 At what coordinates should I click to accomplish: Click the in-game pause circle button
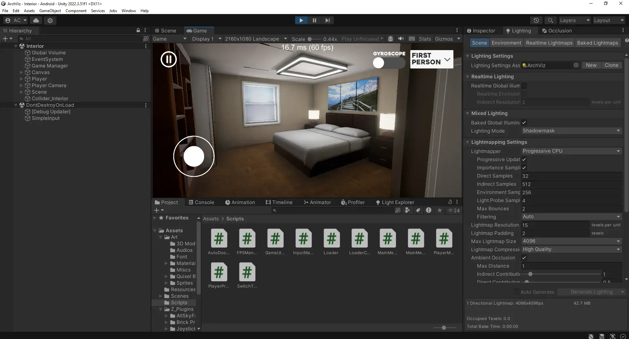(169, 59)
